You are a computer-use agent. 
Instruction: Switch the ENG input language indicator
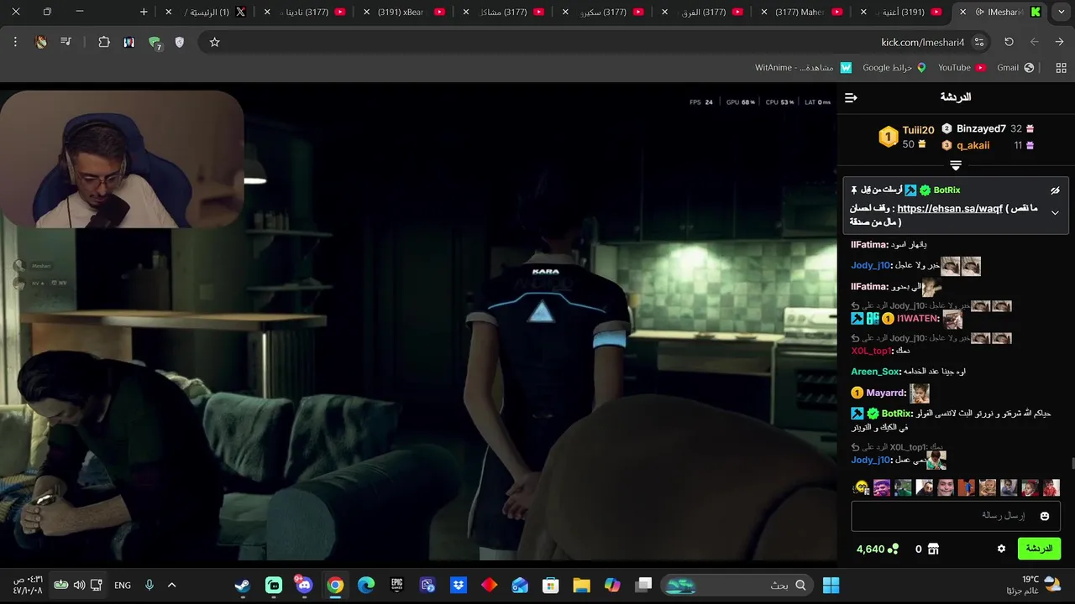point(123,585)
